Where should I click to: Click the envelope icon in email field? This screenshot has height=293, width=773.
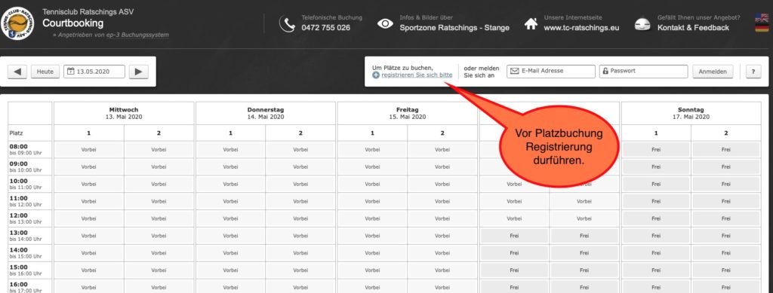(x=514, y=71)
